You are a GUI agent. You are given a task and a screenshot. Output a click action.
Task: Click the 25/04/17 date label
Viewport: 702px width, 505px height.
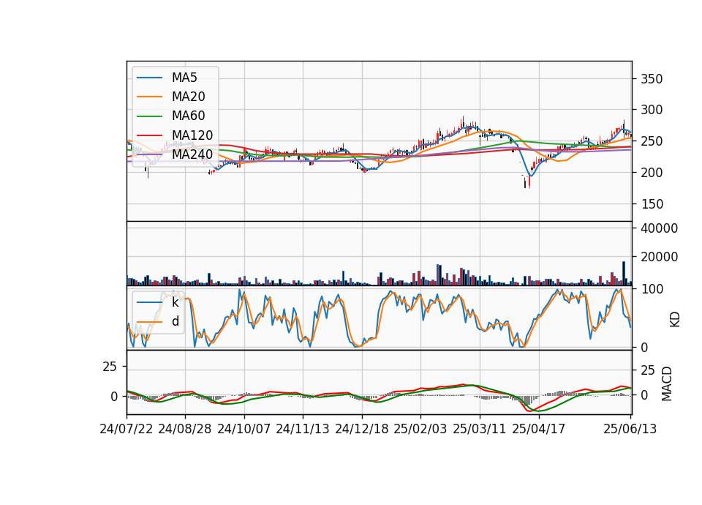[x=539, y=429]
